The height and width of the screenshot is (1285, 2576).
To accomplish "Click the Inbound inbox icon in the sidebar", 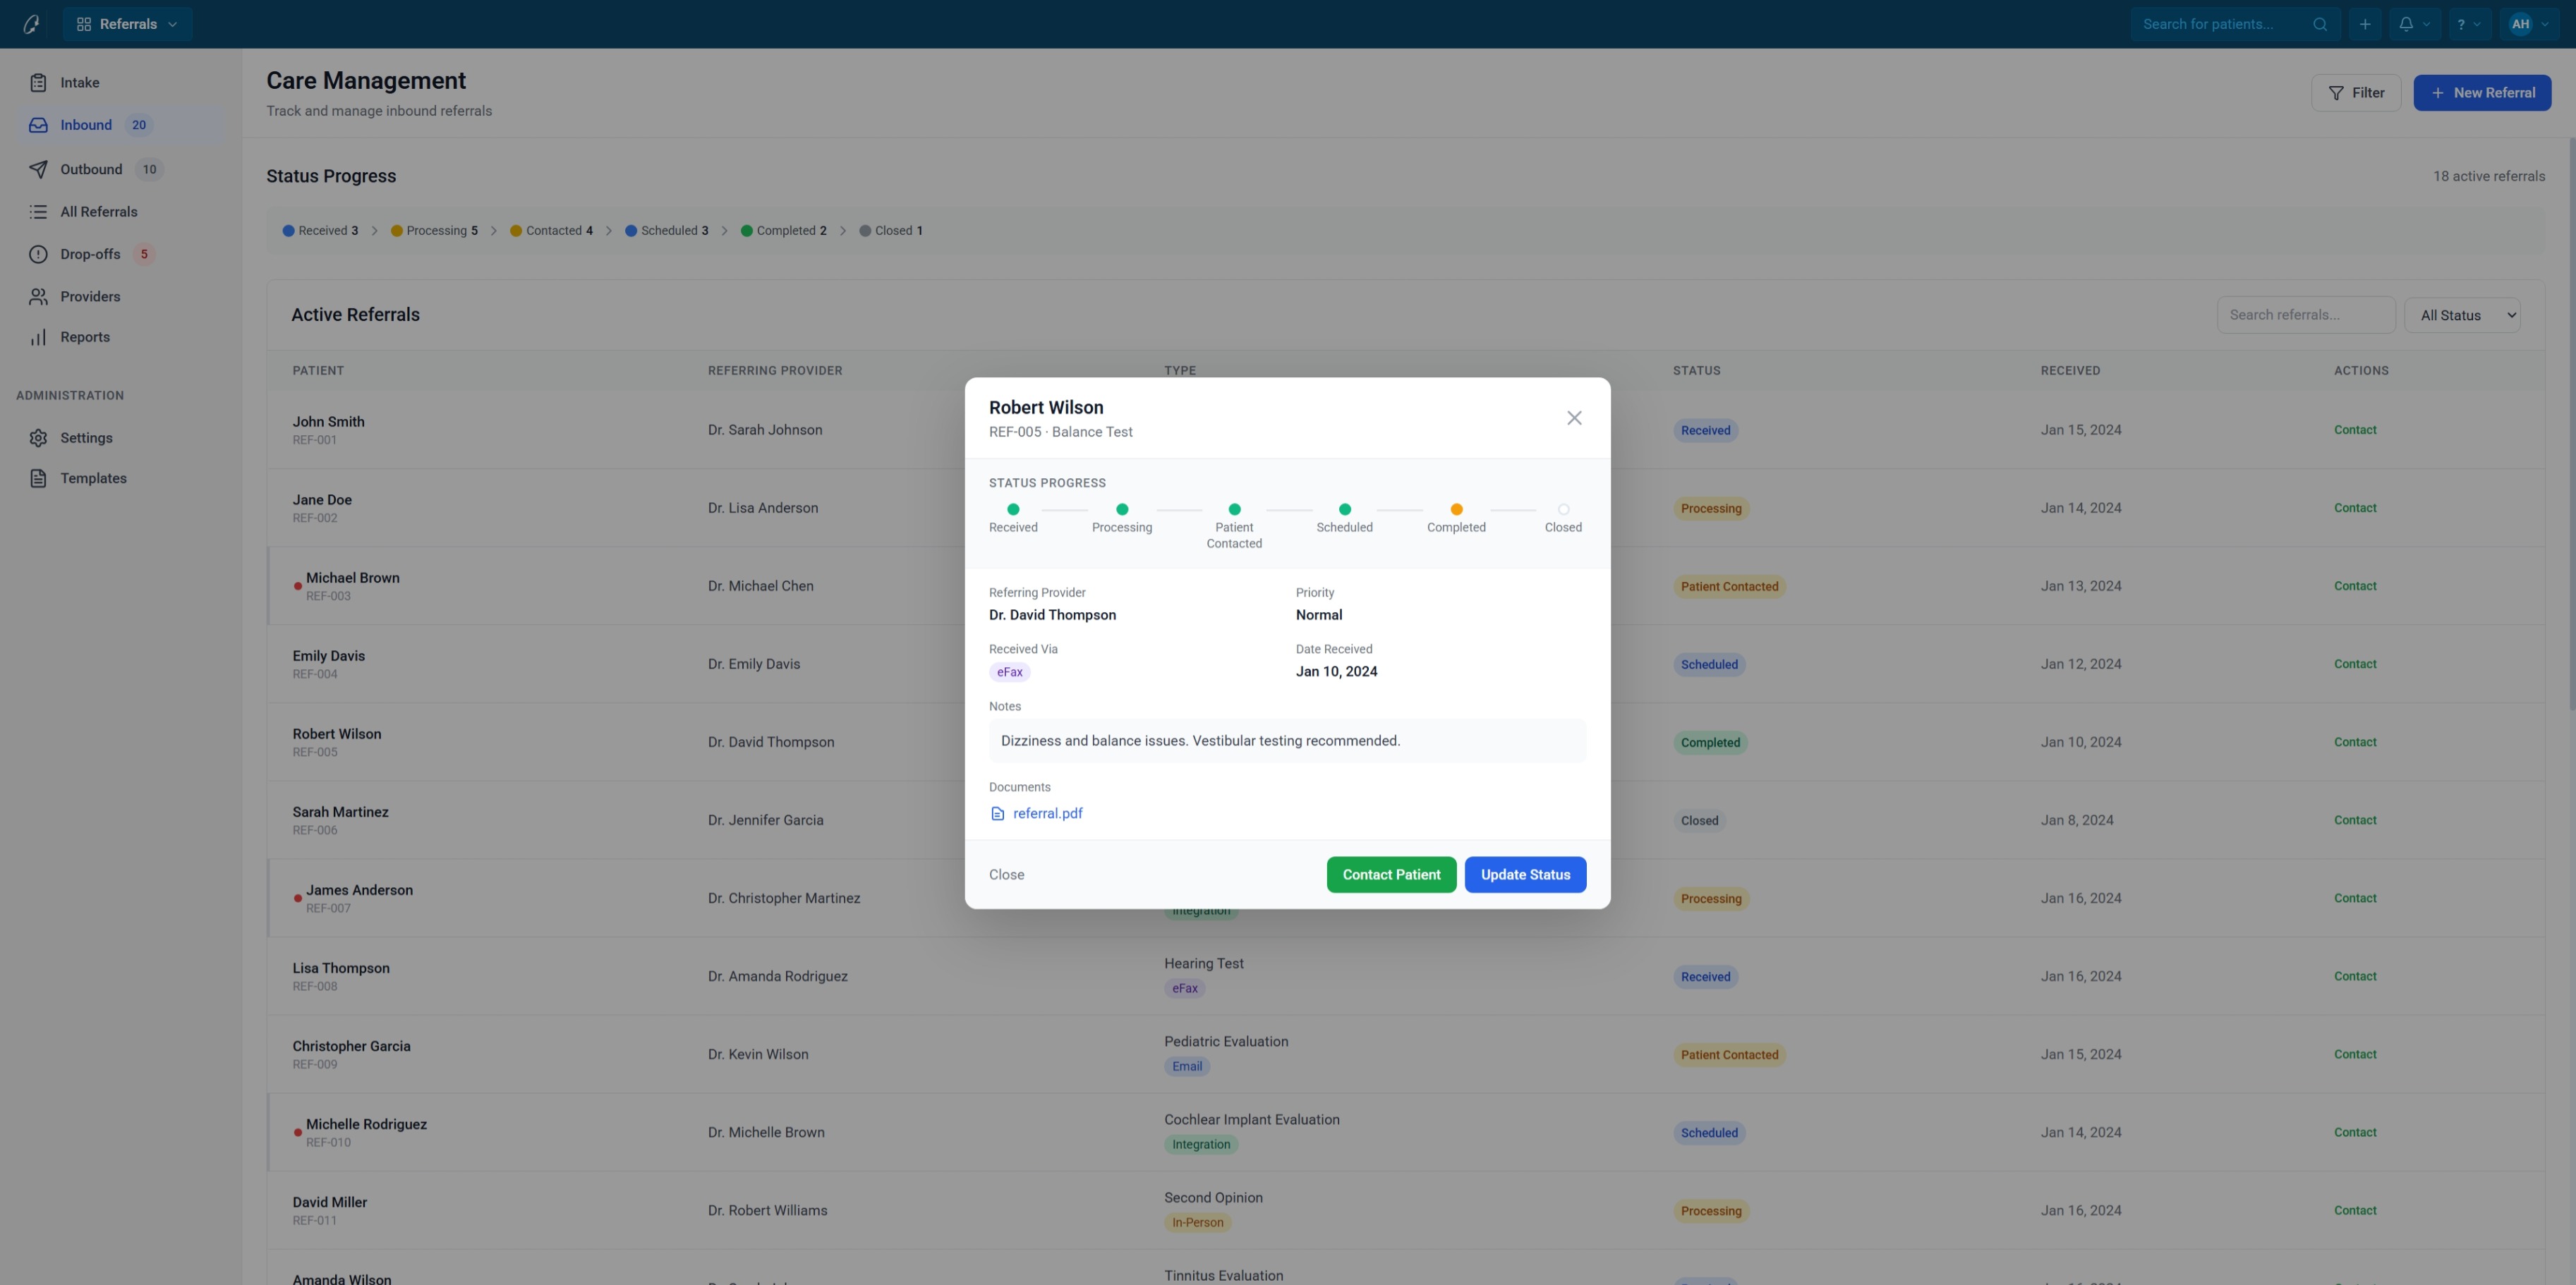I will click(38, 125).
